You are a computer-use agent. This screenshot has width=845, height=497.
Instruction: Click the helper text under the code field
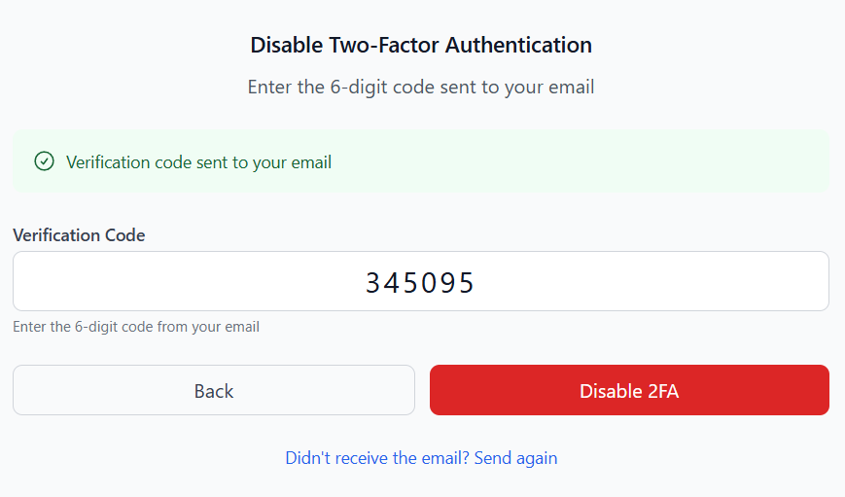point(136,327)
